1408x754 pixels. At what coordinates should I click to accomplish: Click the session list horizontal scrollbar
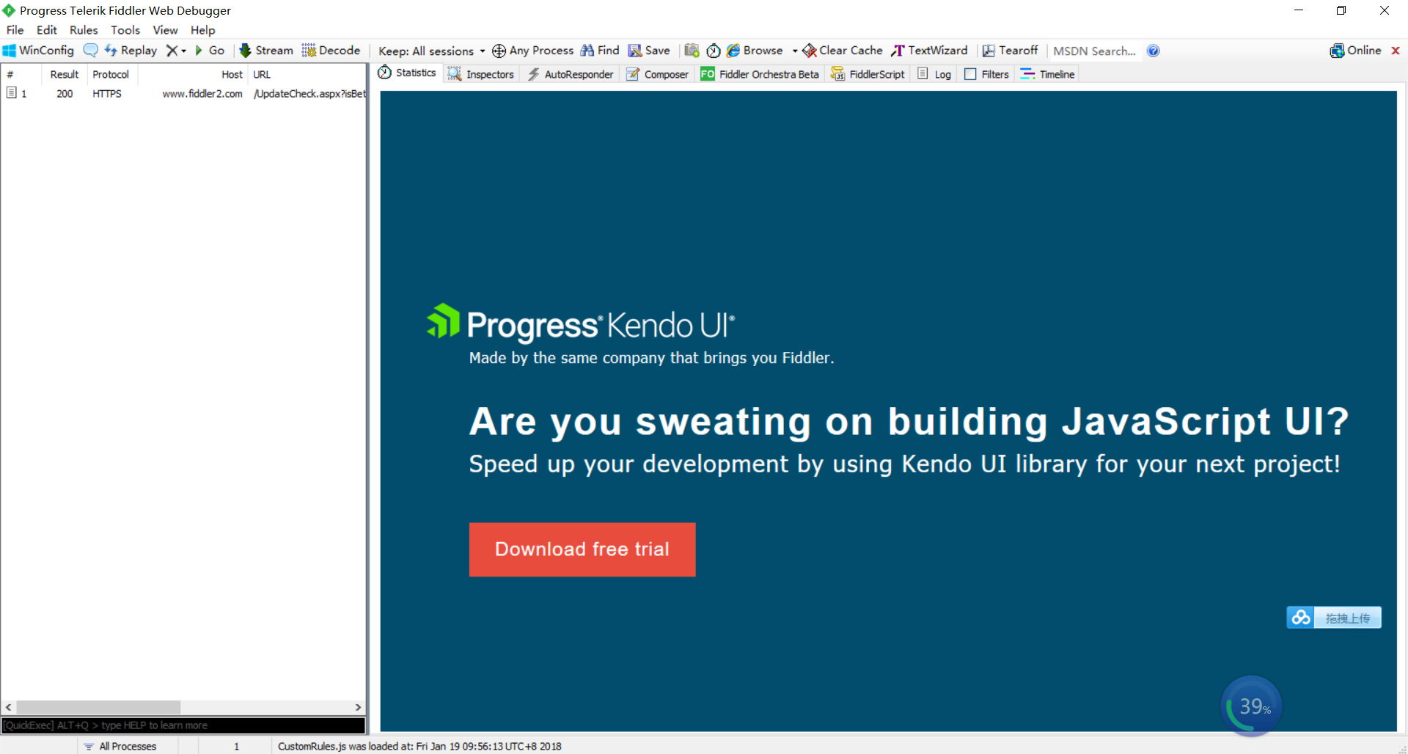pyautogui.click(x=99, y=707)
